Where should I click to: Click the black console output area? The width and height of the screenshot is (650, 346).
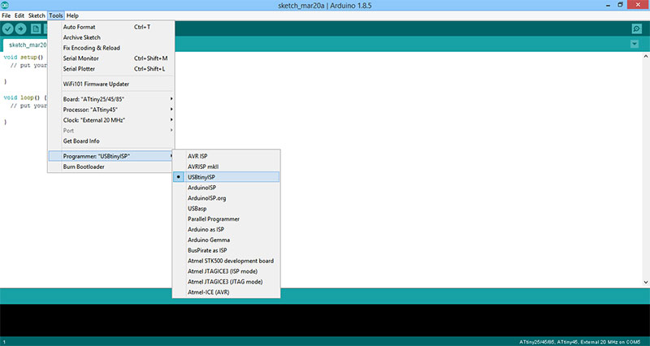point(325,320)
